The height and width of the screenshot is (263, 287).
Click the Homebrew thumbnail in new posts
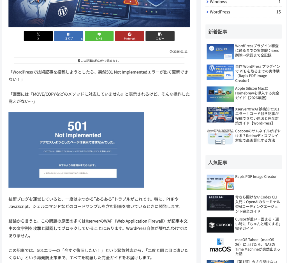tap(220, 94)
